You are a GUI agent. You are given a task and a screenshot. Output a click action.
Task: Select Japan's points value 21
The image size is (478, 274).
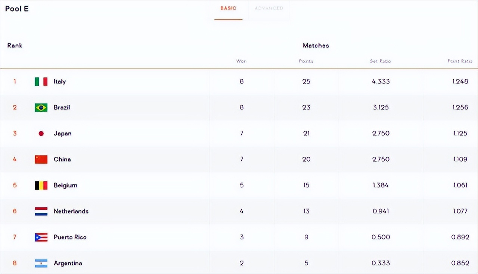click(306, 133)
